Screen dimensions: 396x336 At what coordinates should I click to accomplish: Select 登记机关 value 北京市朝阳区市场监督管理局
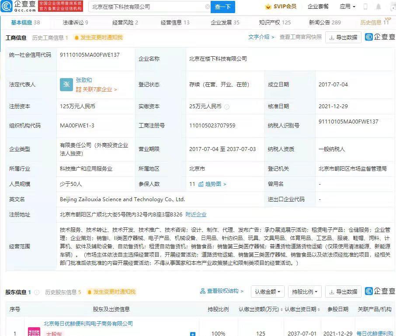[353, 169]
